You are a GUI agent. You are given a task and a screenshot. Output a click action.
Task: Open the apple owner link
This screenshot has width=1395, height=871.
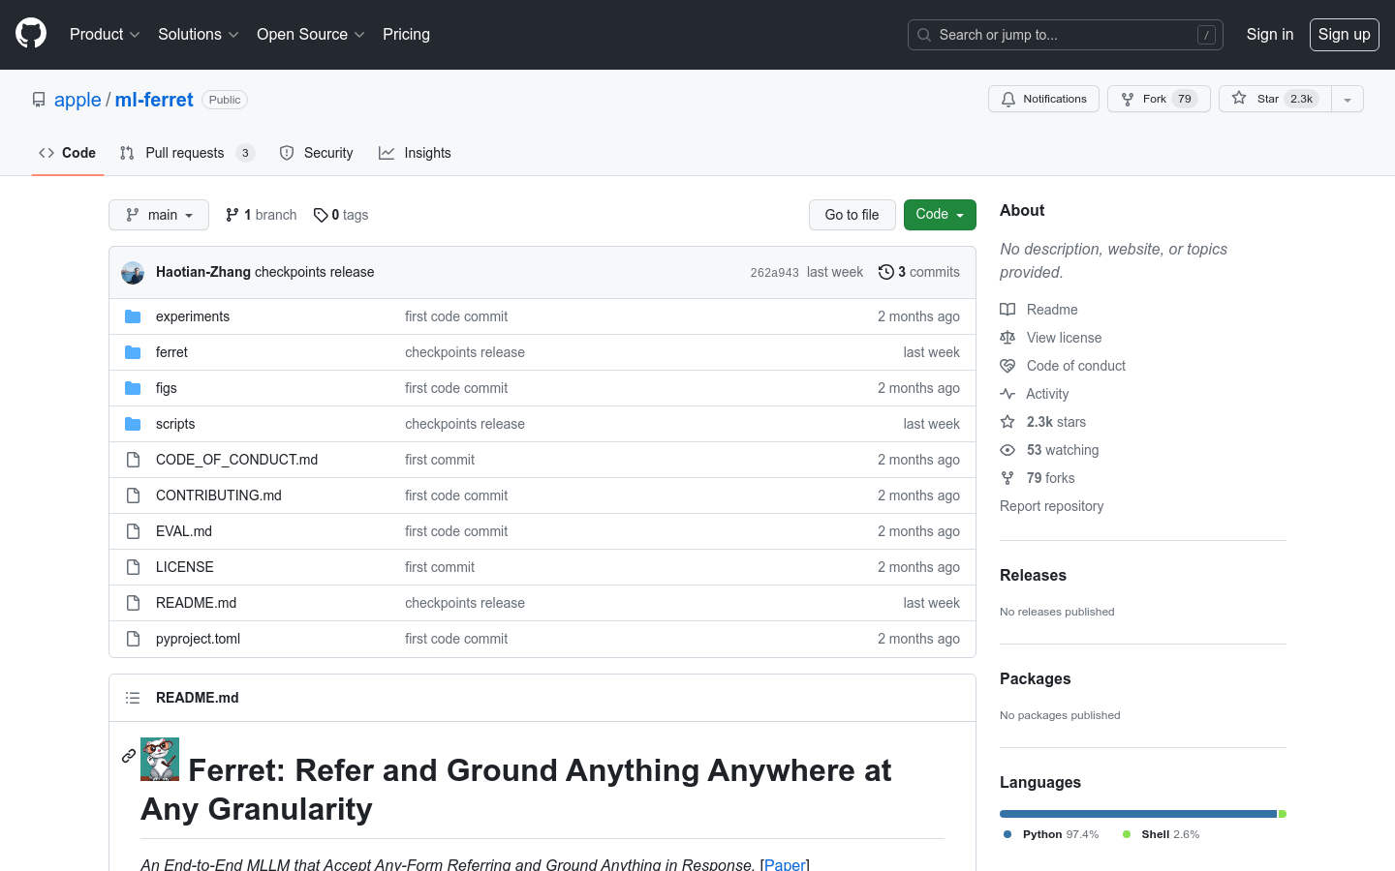(x=77, y=100)
